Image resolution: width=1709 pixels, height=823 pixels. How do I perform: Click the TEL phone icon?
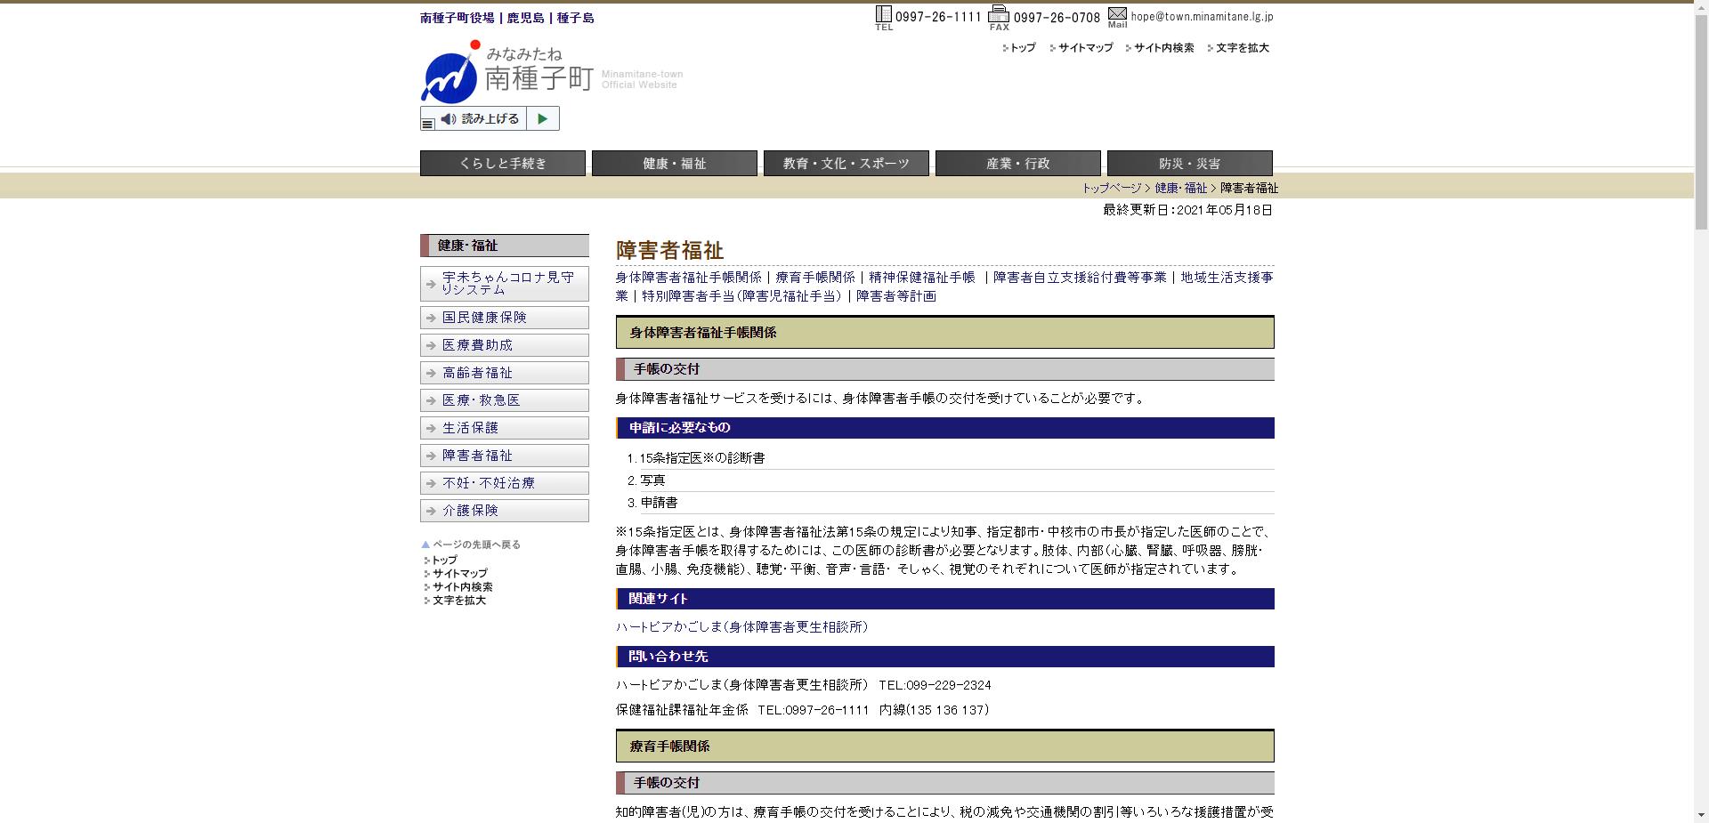883,14
